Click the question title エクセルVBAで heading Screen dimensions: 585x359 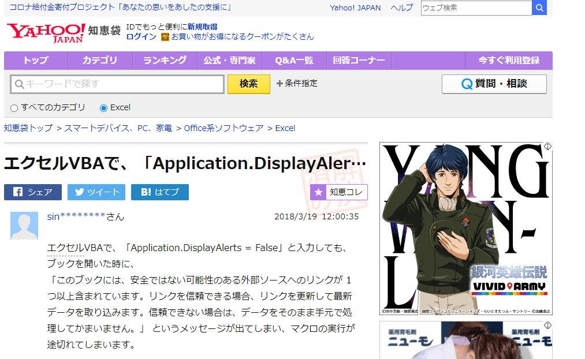185,163
